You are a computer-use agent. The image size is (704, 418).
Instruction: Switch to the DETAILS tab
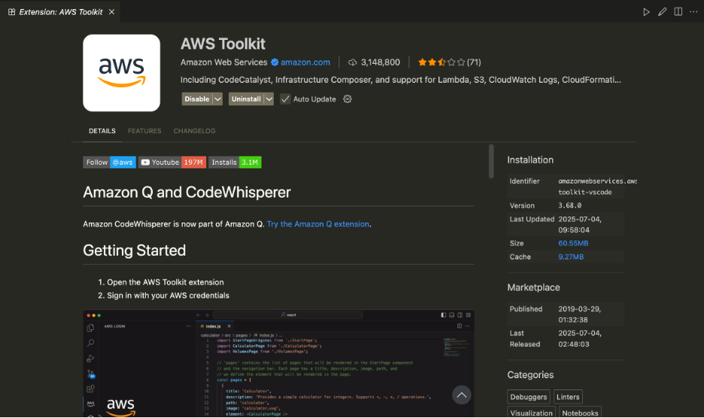click(x=102, y=131)
